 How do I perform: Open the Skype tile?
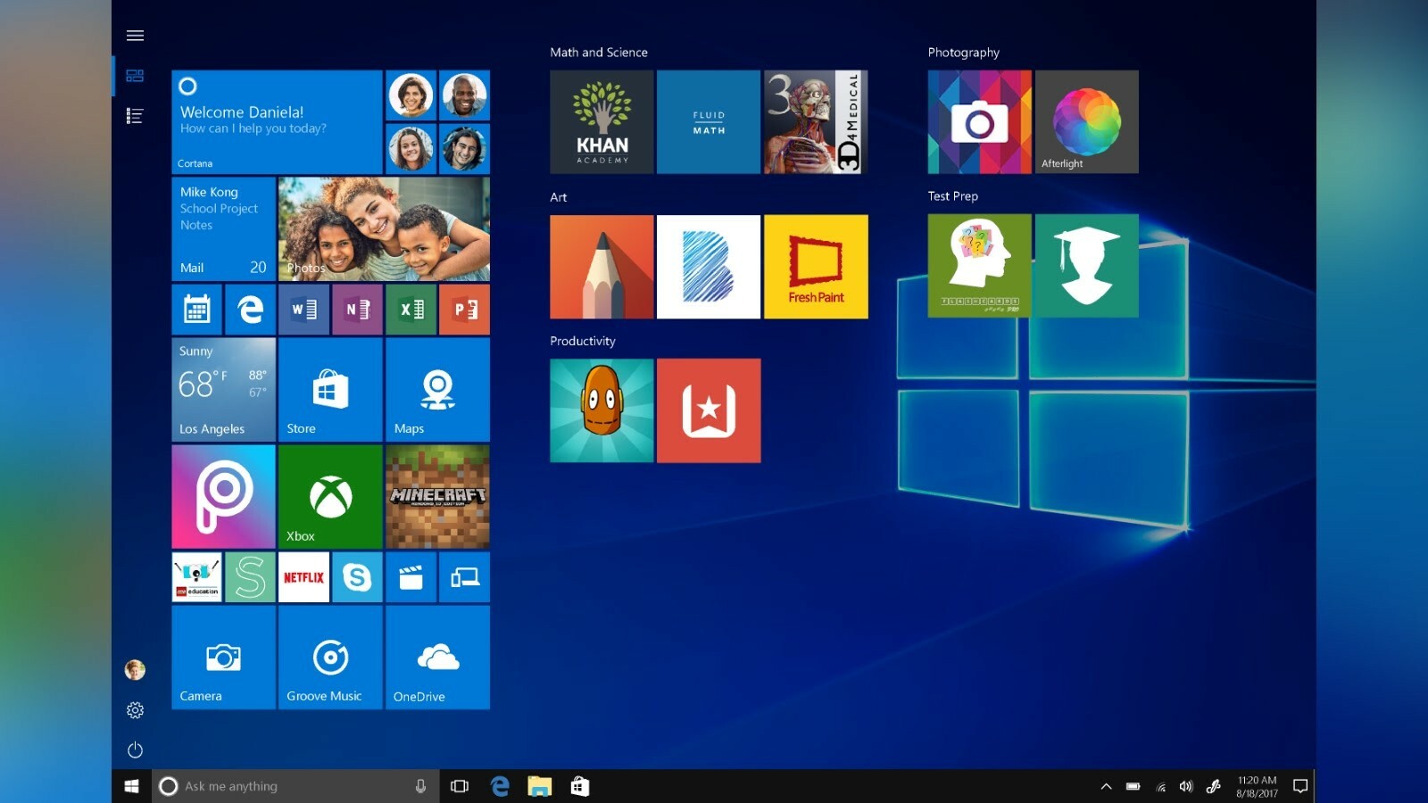click(x=357, y=577)
